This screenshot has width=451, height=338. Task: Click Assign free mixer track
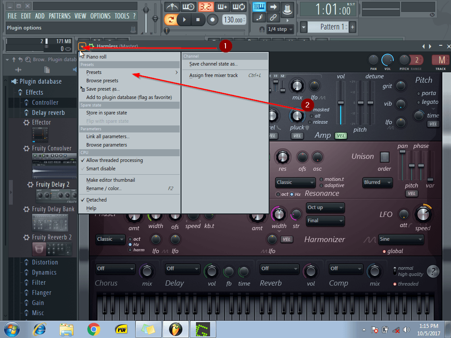coord(225,75)
